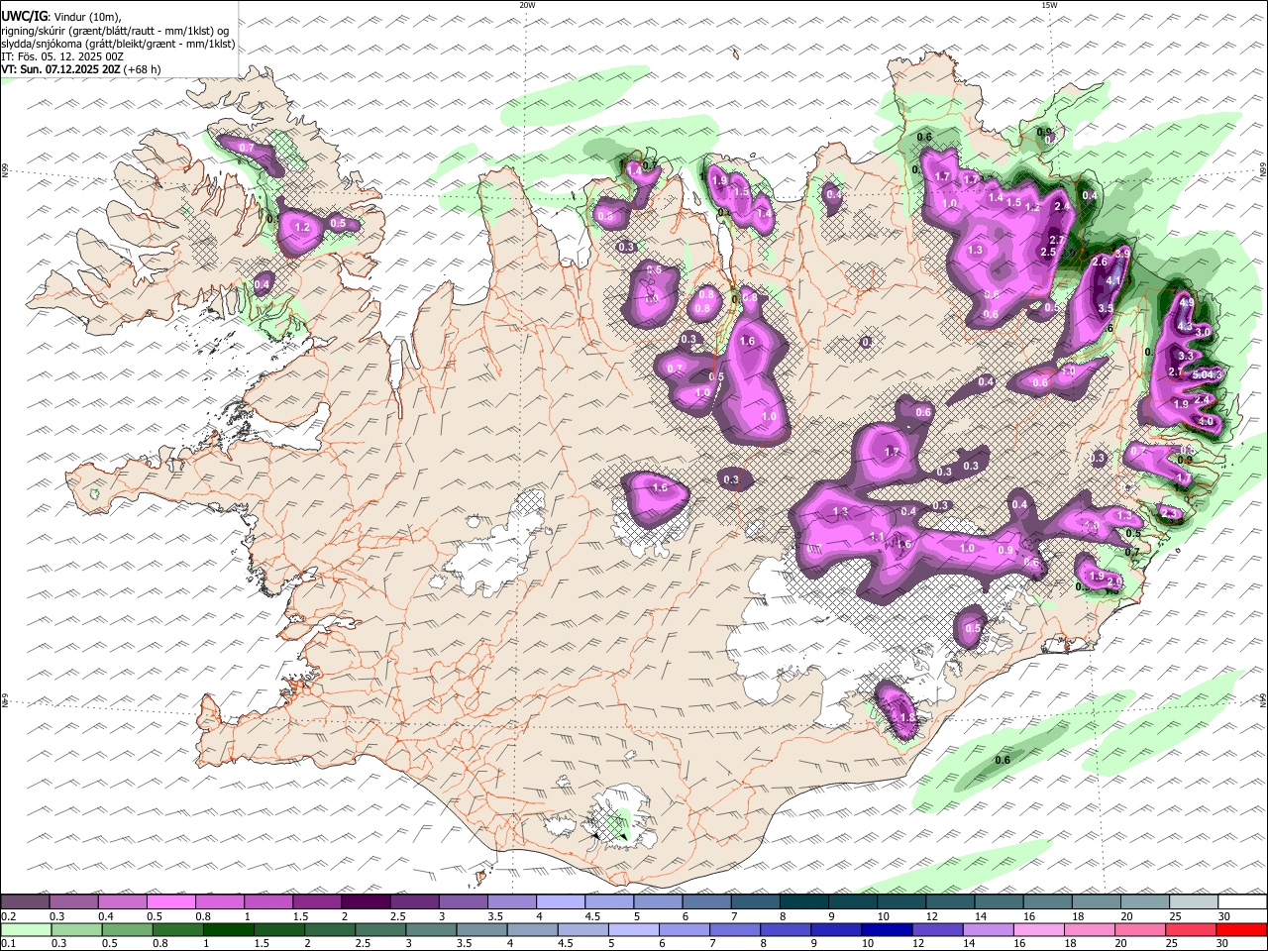The image size is (1268, 951).
Task: Select the navy blue swatch between 10 and 12, lower row
Action: click(885, 930)
